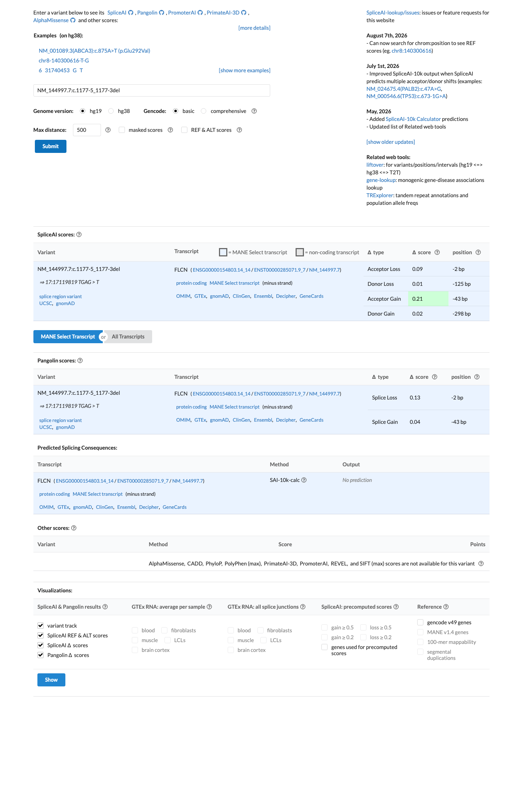Click help icon next to Gencode comprehensive

click(254, 111)
